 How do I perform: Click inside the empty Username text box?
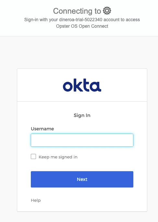(x=82, y=140)
